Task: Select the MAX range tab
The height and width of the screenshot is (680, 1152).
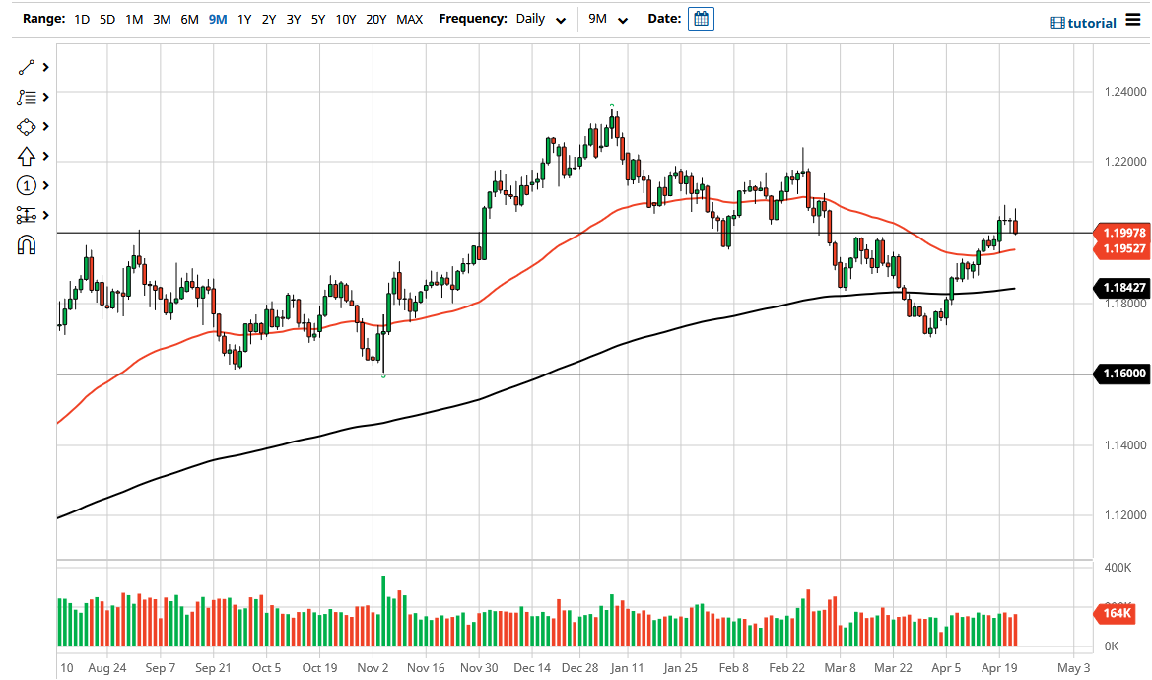Action: pyautogui.click(x=410, y=19)
